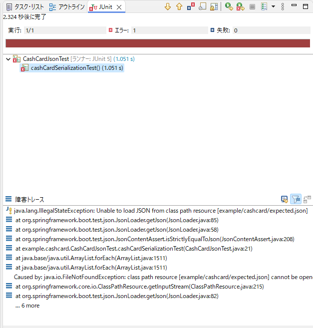Image resolution: width=313 pixels, height=328 pixels.
Task: Click the error icon beside cashCardSerializationTest()
Action: tap(24, 68)
